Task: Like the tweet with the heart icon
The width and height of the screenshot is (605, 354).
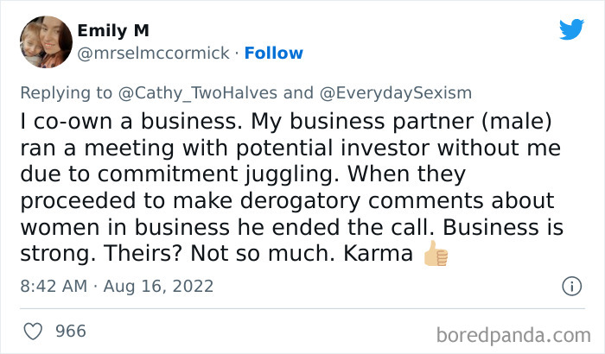Action: click(35, 331)
